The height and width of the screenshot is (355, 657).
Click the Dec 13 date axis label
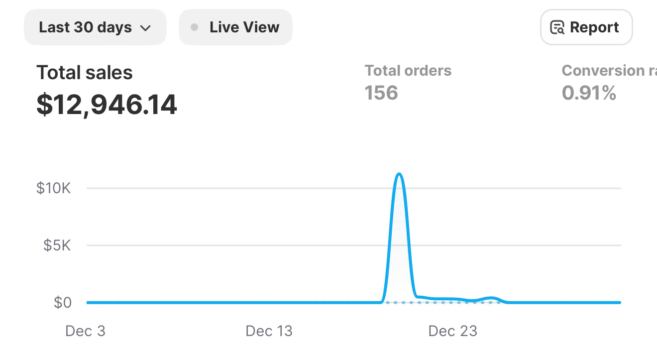tap(269, 331)
